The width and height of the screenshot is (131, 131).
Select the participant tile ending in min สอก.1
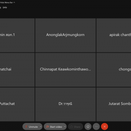[x=17, y=35]
